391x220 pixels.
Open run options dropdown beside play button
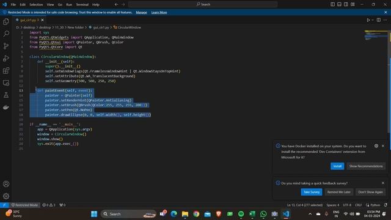(x=373, y=20)
